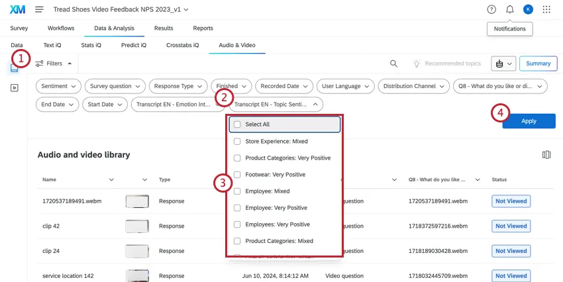This screenshot has height=282, width=563.
Task: Expand the Sentiment filter dropdown
Action: (58, 86)
